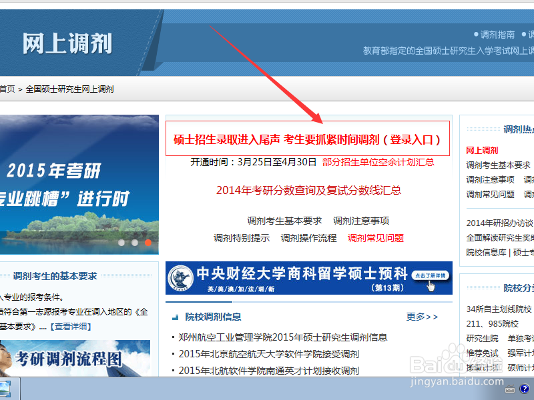
Task: Click 调剂常见问题 in right sidebar
Action: pos(490,194)
